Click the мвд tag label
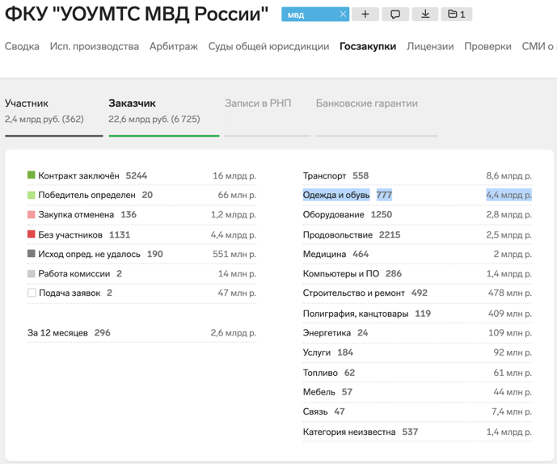 point(296,15)
